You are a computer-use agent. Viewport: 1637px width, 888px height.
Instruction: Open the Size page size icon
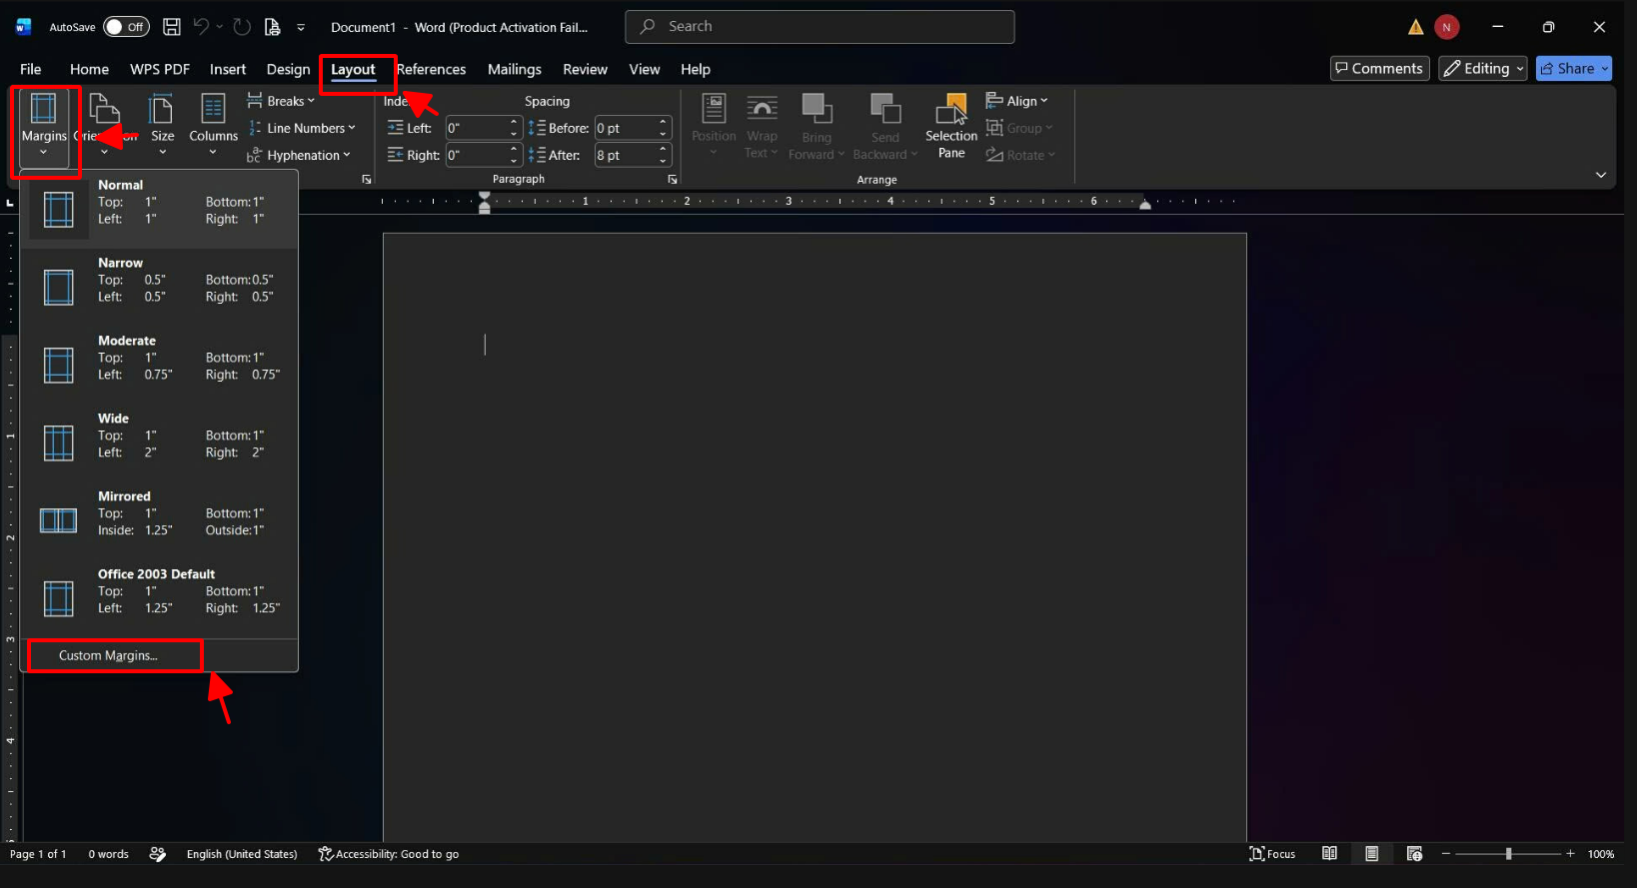162,123
